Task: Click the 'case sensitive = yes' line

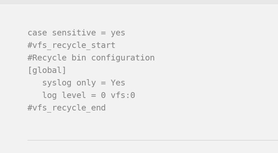Action: coord(76,33)
